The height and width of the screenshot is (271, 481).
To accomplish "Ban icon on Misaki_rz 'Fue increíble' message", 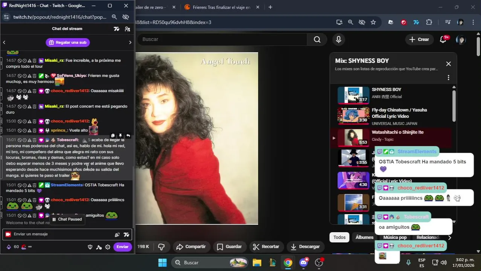I will pyautogui.click(x=20, y=61).
